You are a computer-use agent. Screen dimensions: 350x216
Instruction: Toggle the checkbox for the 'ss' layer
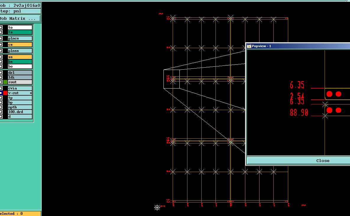tap(1, 57)
